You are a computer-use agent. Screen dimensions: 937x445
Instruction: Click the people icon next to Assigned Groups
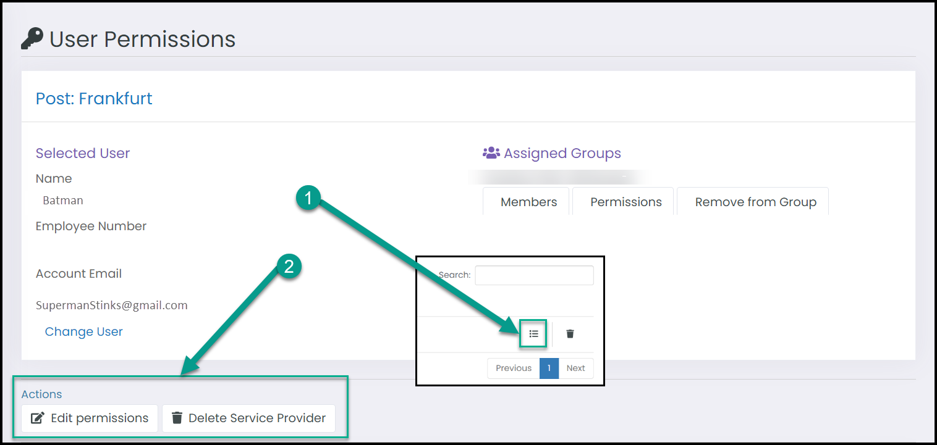491,153
